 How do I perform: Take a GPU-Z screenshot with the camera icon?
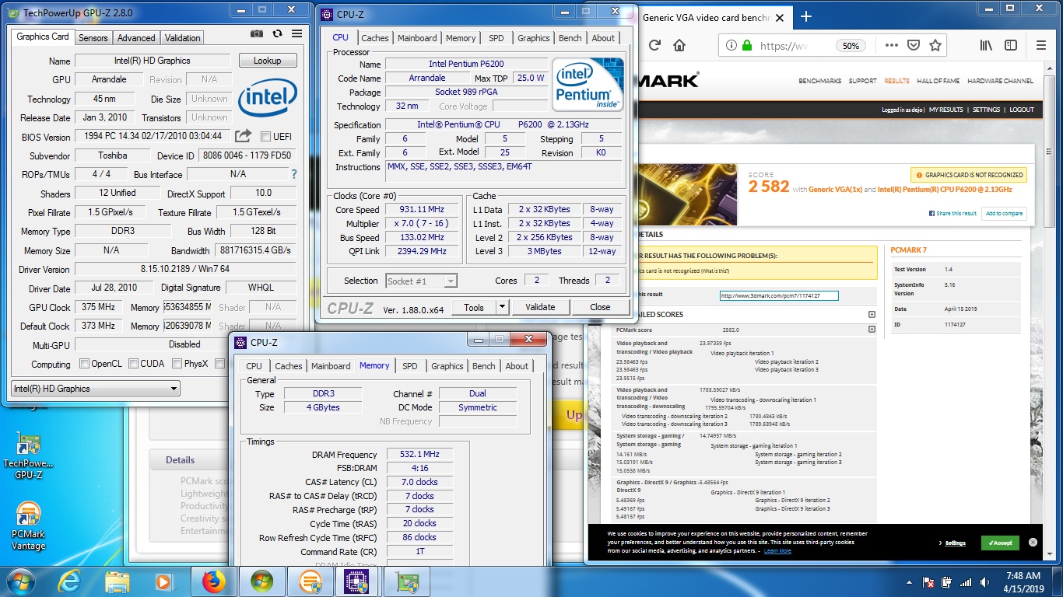pos(257,34)
